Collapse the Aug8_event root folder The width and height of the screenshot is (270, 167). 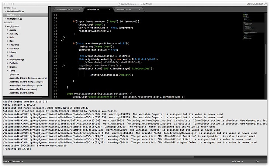pyautogui.click(x=6, y=26)
